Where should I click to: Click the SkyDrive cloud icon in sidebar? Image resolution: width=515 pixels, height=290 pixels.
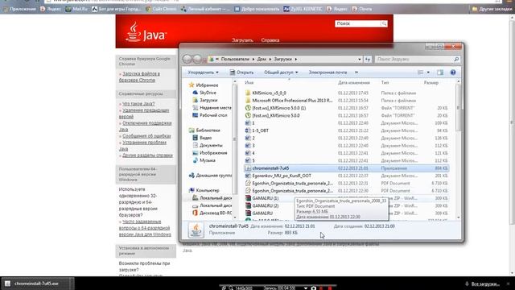(x=195, y=93)
